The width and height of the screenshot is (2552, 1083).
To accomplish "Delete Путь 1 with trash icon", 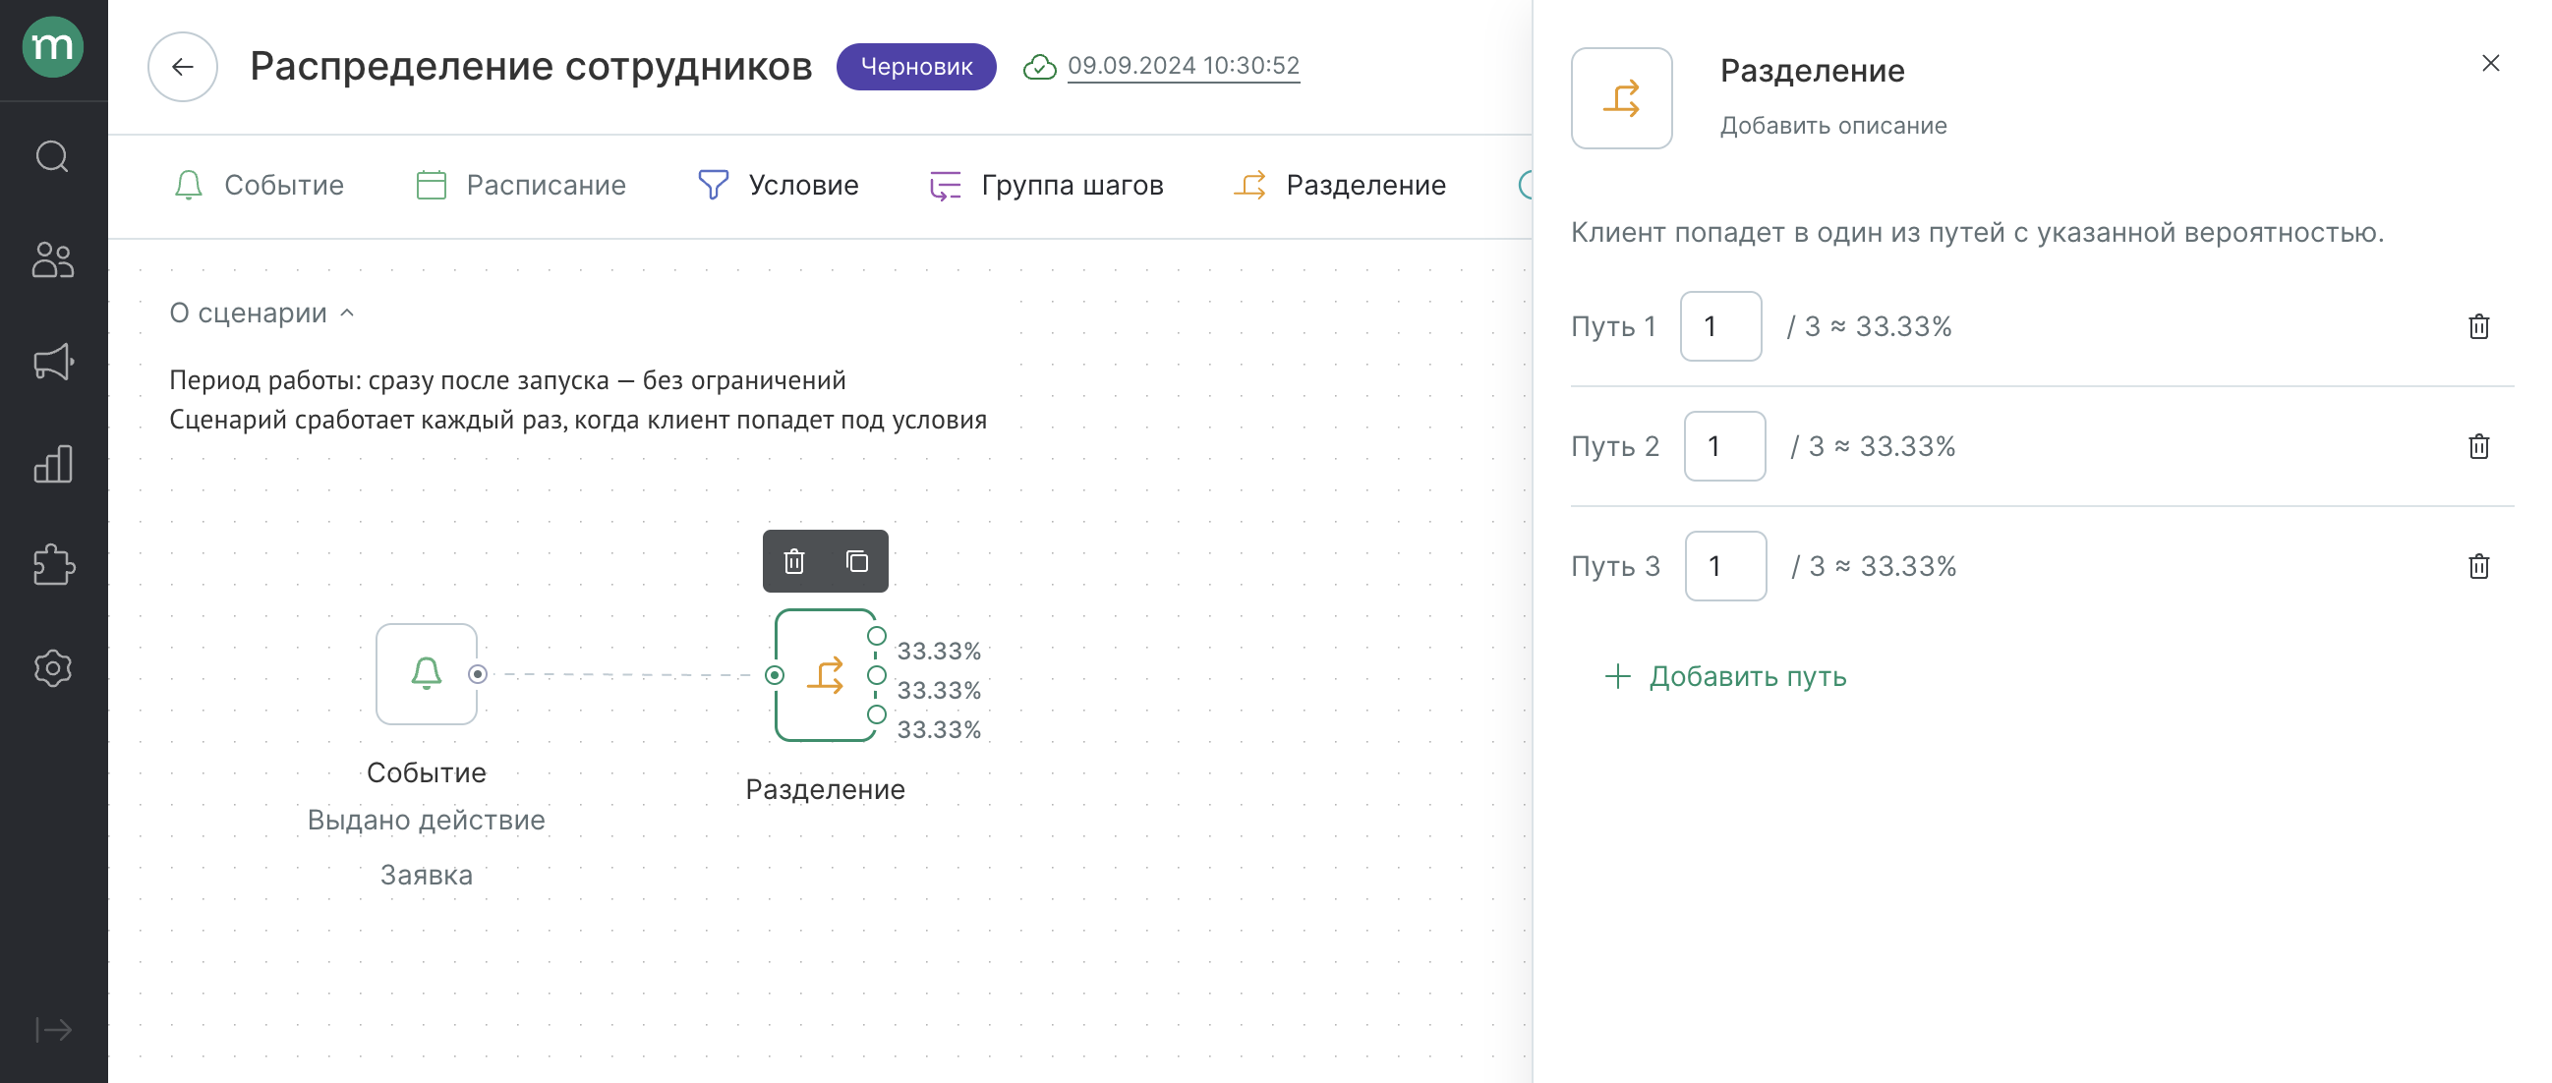I will (x=2478, y=326).
